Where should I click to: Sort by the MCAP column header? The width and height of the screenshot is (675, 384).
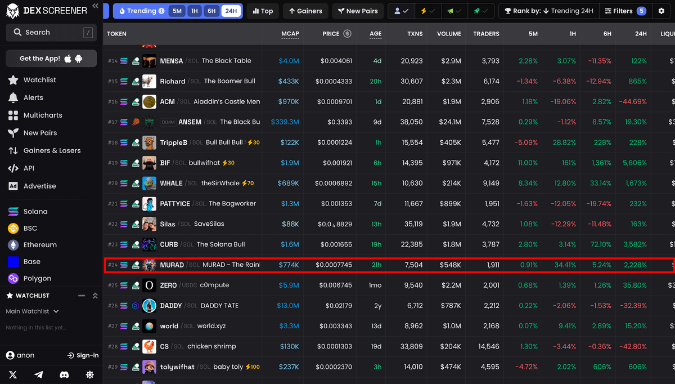pyautogui.click(x=290, y=34)
